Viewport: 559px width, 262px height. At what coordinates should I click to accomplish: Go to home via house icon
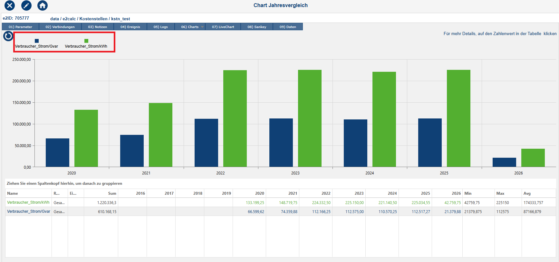[43, 5]
